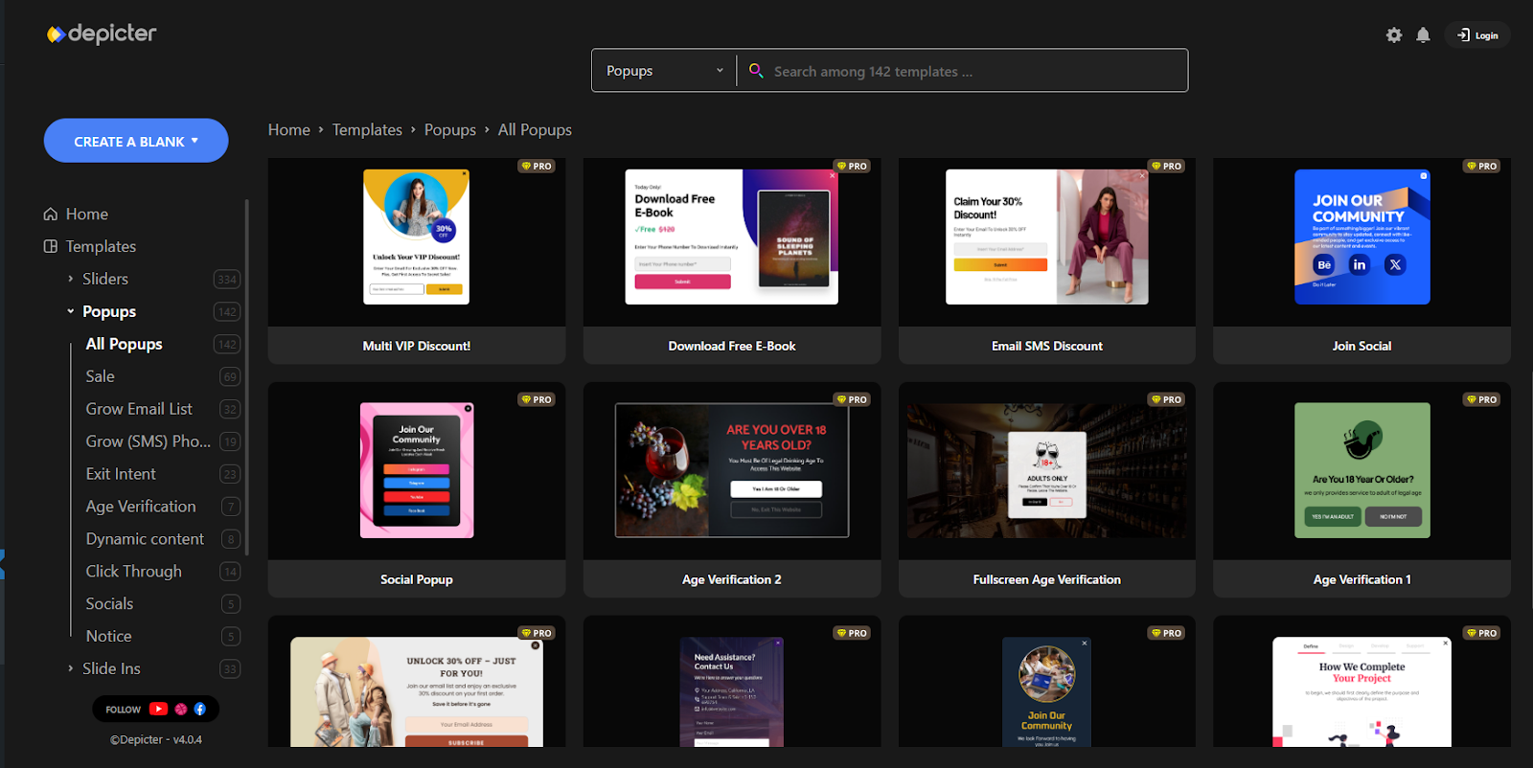Select All Popups in the sidebar
Screen dimensions: 1533x768
point(125,344)
